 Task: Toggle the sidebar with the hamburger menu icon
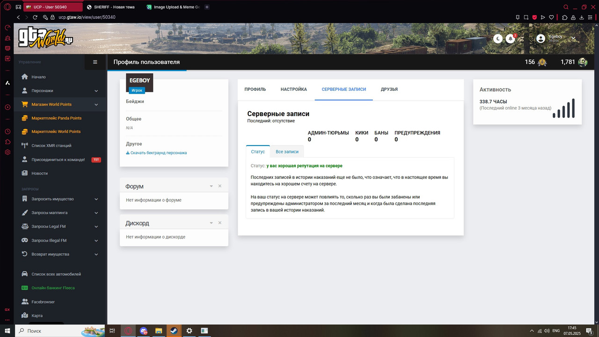click(95, 62)
